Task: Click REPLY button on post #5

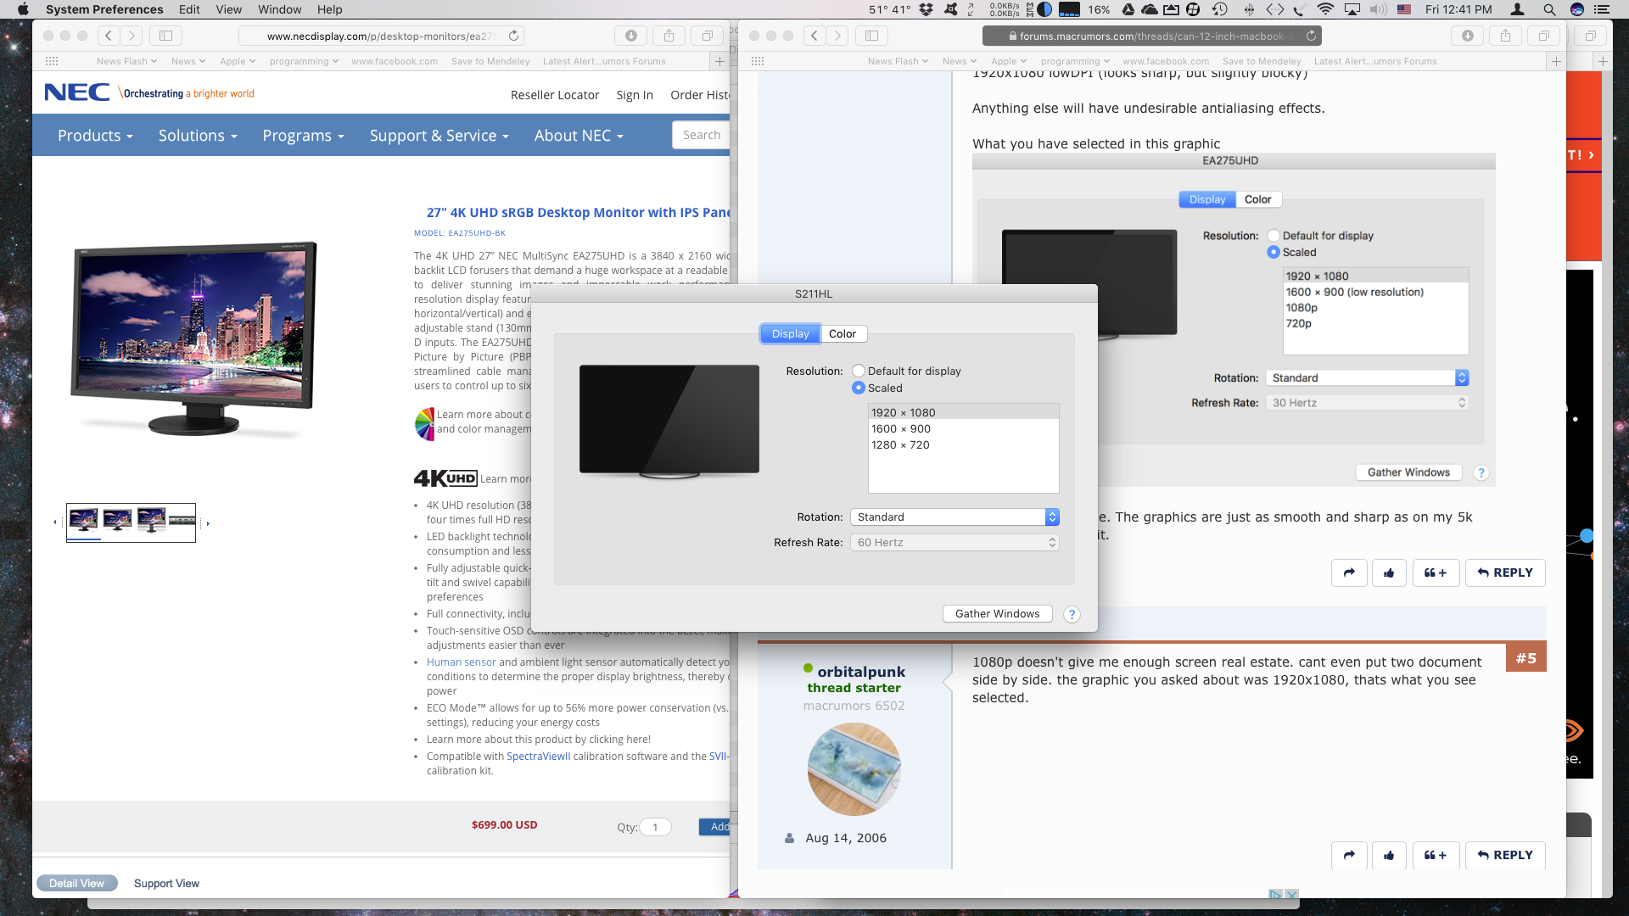Action: click(1505, 855)
